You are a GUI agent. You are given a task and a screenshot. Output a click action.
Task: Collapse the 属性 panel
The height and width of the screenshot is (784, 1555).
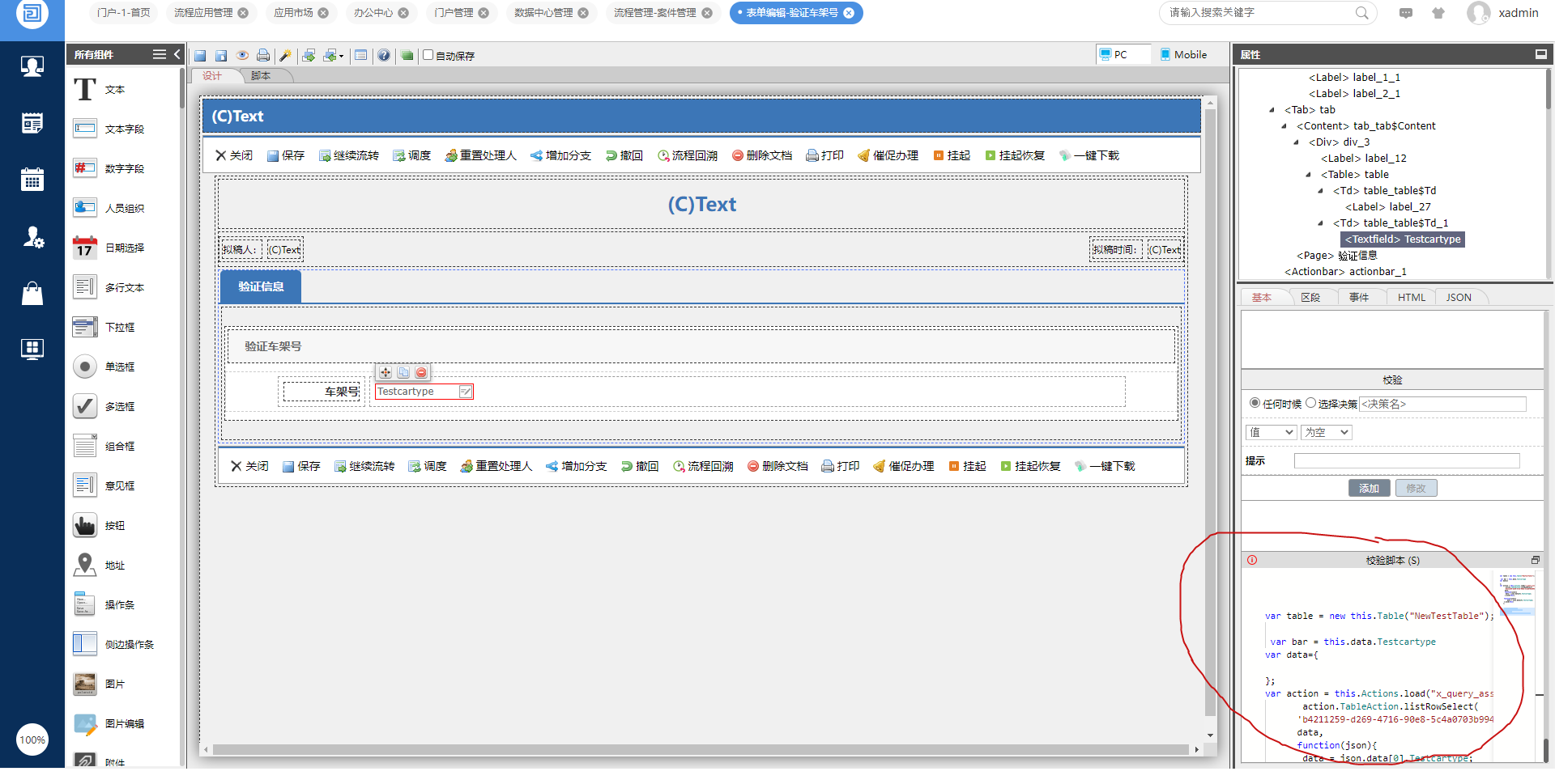point(1540,54)
